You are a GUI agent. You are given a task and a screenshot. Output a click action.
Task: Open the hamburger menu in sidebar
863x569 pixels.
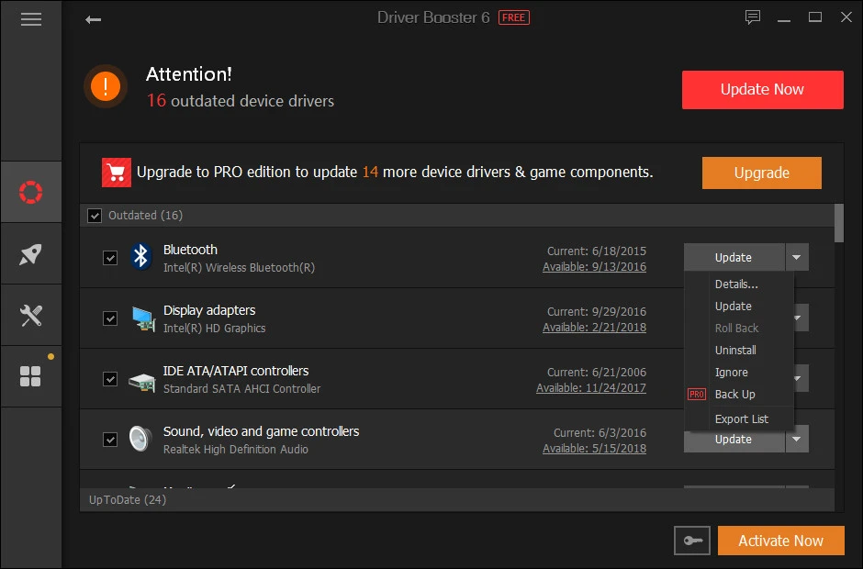point(31,19)
